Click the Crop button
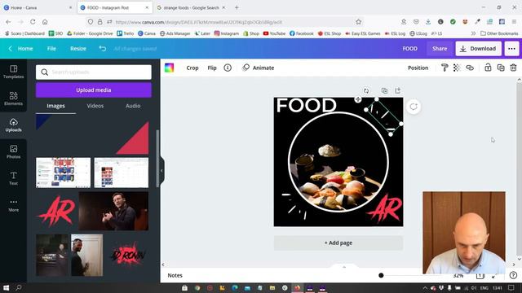Screen dimensions: 522x293 click(x=192, y=68)
